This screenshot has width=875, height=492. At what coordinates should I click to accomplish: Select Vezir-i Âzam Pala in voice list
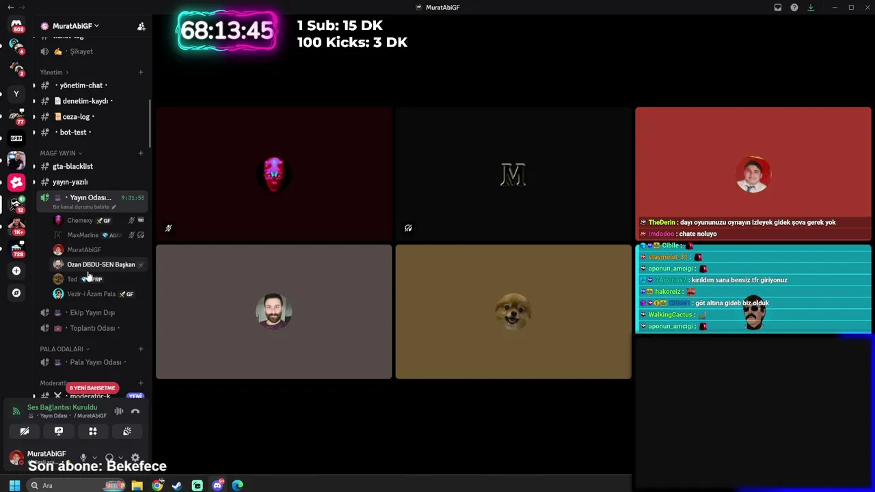(98, 294)
